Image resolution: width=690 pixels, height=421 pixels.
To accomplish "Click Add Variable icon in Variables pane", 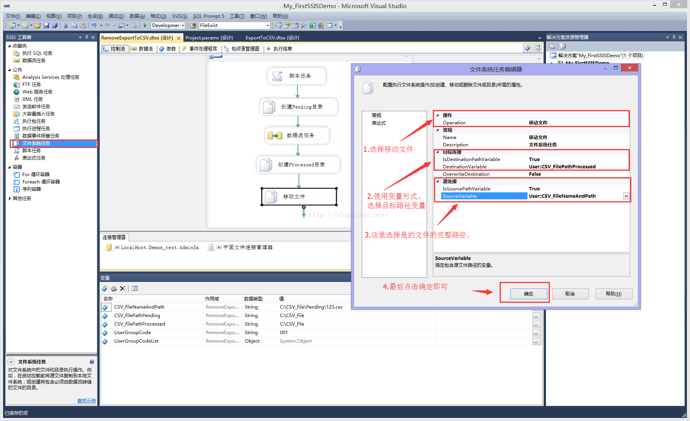I will click(105, 289).
